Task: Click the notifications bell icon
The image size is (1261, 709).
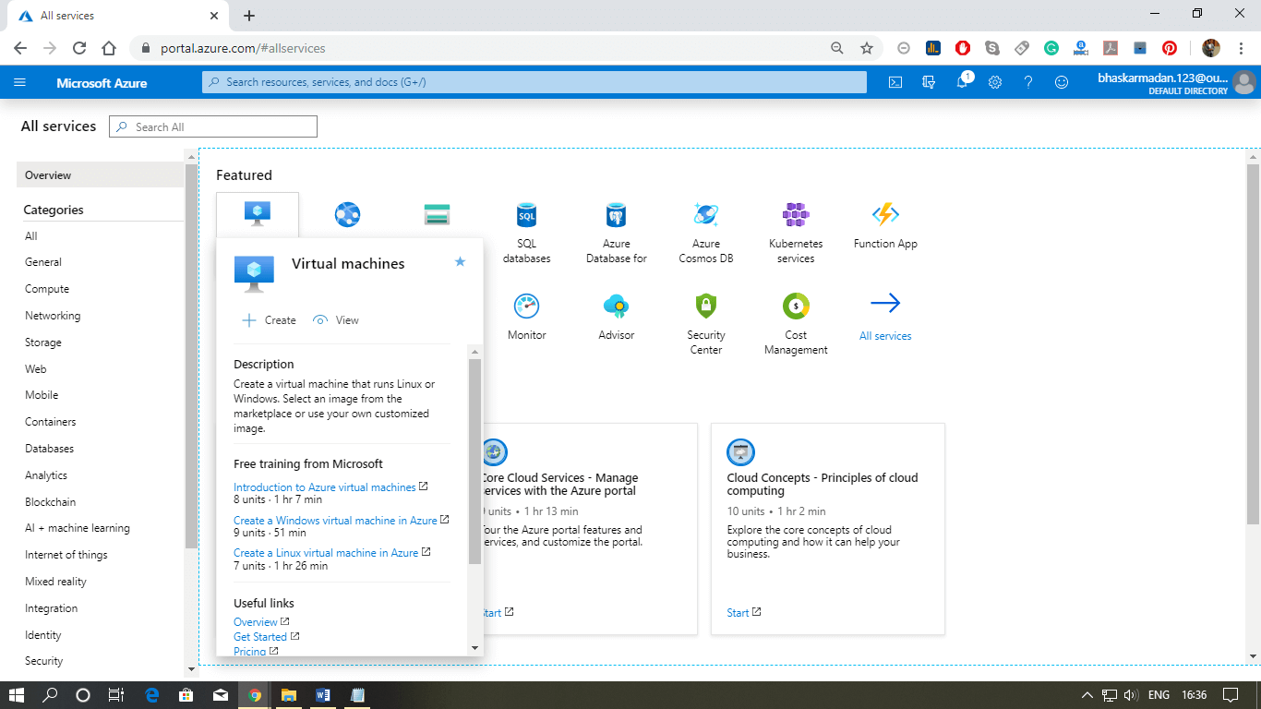Action: pos(962,82)
